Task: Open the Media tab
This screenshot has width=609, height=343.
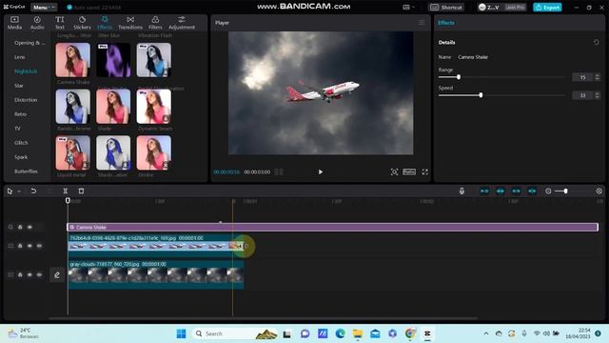Action: coord(14,23)
